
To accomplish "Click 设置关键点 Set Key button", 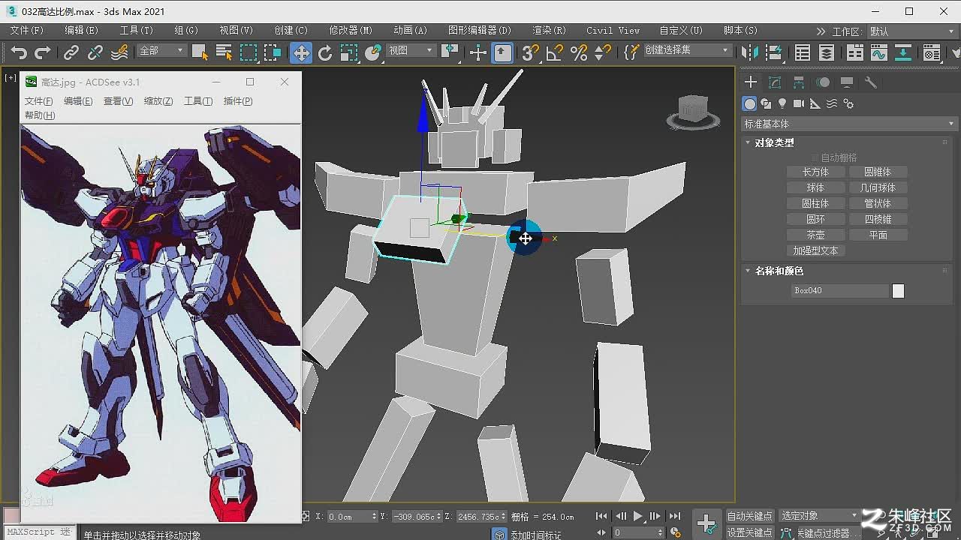I will [749, 533].
